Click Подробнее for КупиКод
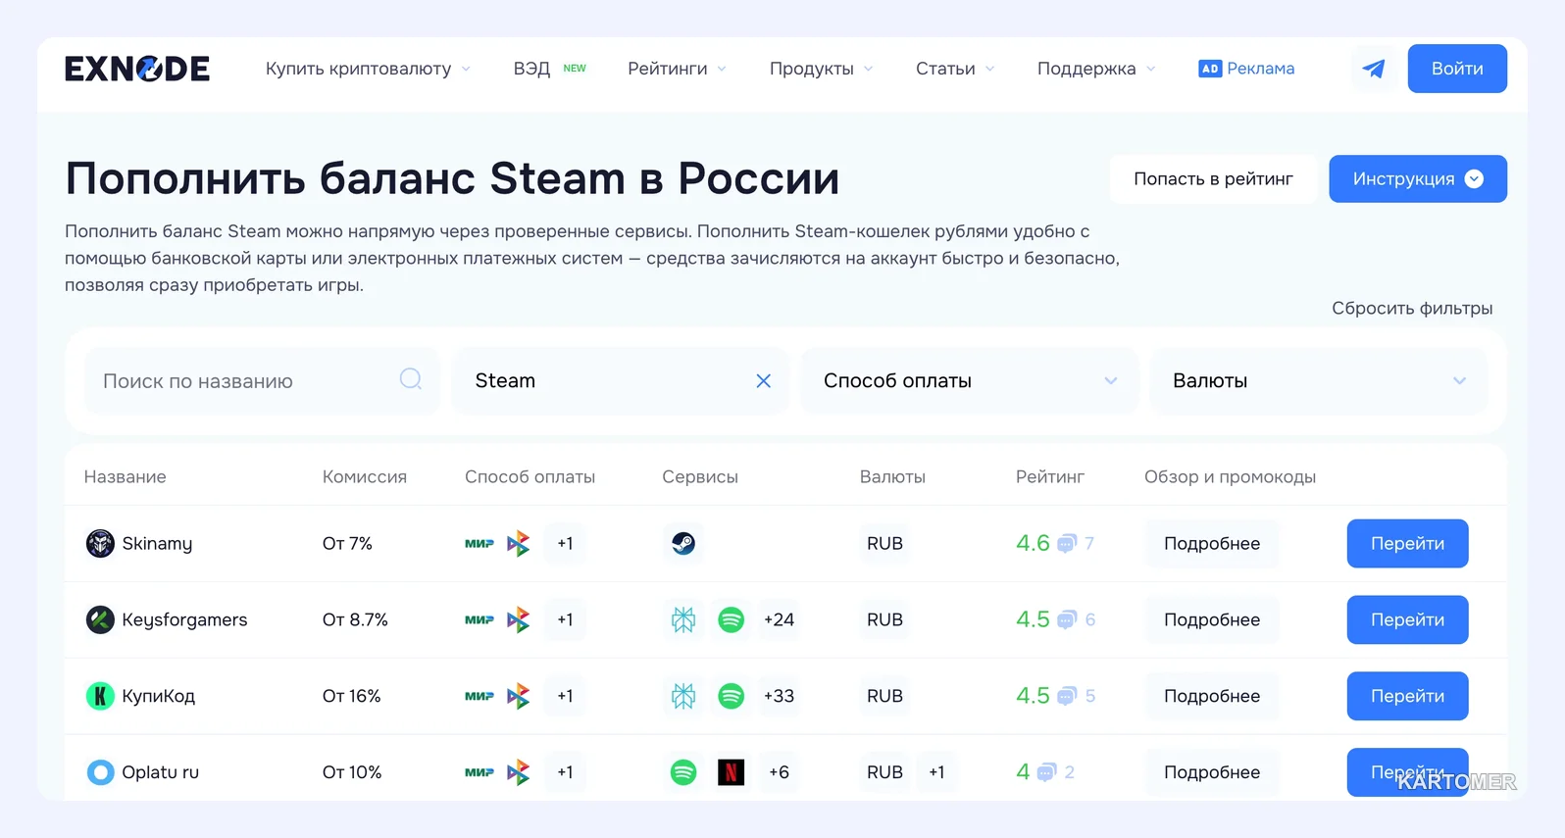1565x838 pixels. pos(1212,696)
